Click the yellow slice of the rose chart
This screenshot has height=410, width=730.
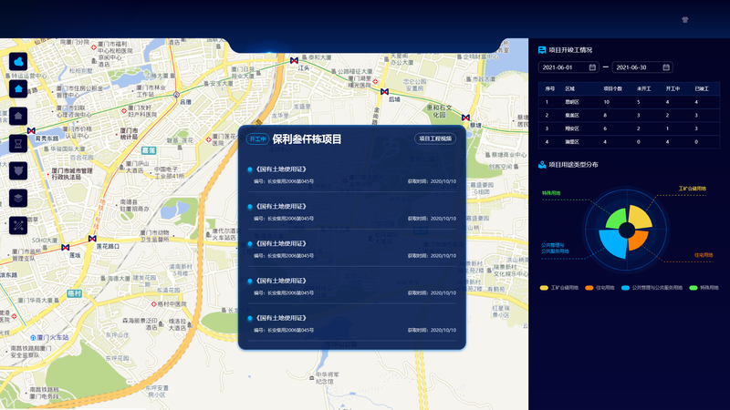coord(640,217)
